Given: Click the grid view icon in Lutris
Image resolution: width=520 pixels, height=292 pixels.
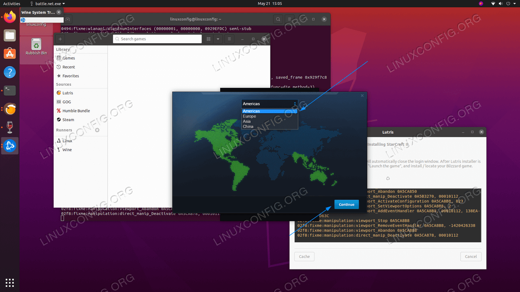Looking at the screenshot, I should pyautogui.click(x=208, y=39).
